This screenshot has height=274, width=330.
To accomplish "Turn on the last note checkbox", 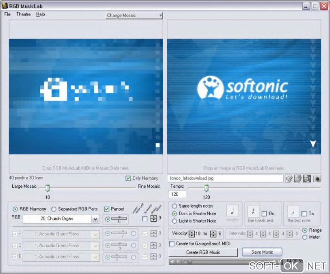I will tap(304, 214).
